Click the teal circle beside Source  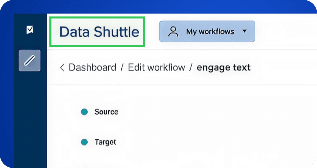point(84,112)
